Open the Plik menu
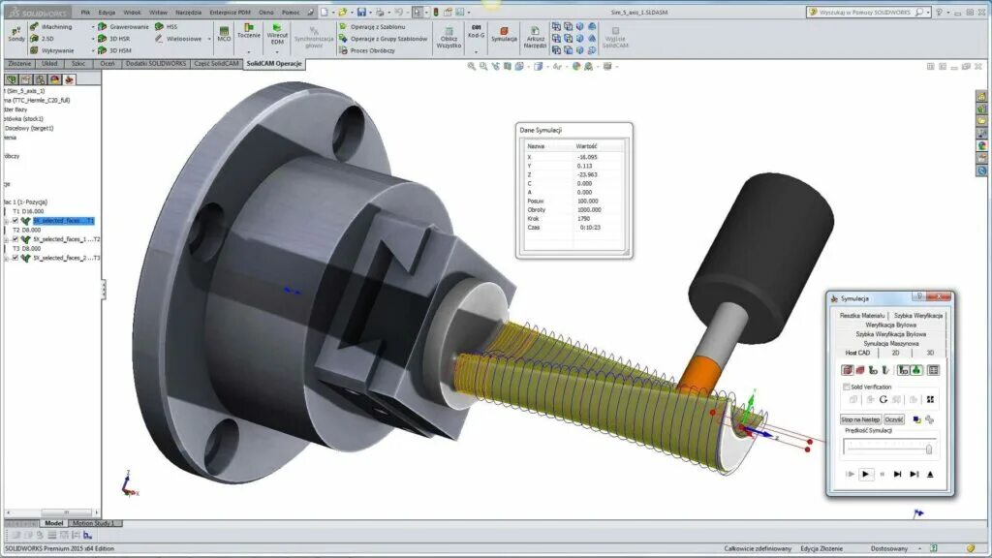This screenshot has width=992, height=558. click(x=85, y=12)
